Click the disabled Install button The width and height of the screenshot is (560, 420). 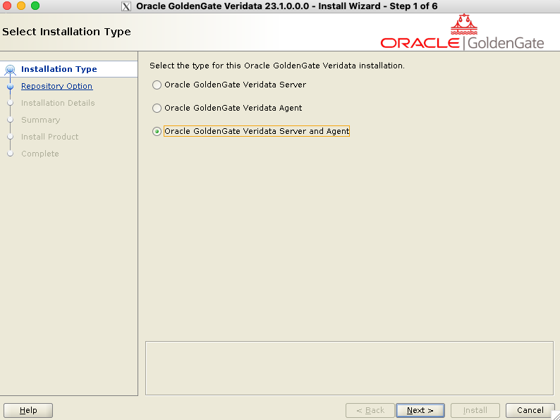[475, 410]
